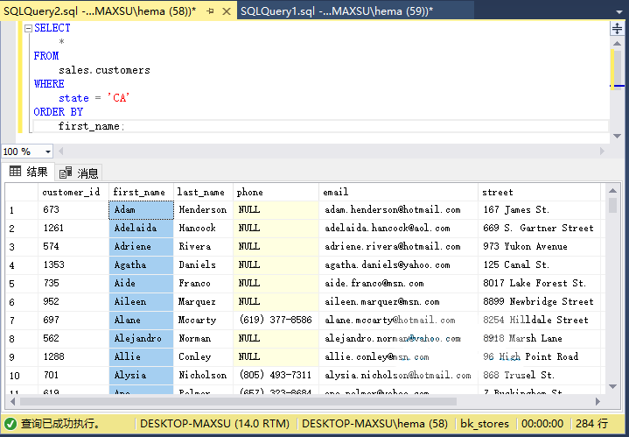Image resolution: width=629 pixels, height=437 pixels.
Task: Click the phone cell (619) 377-8586
Action: click(x=276, y=321)
